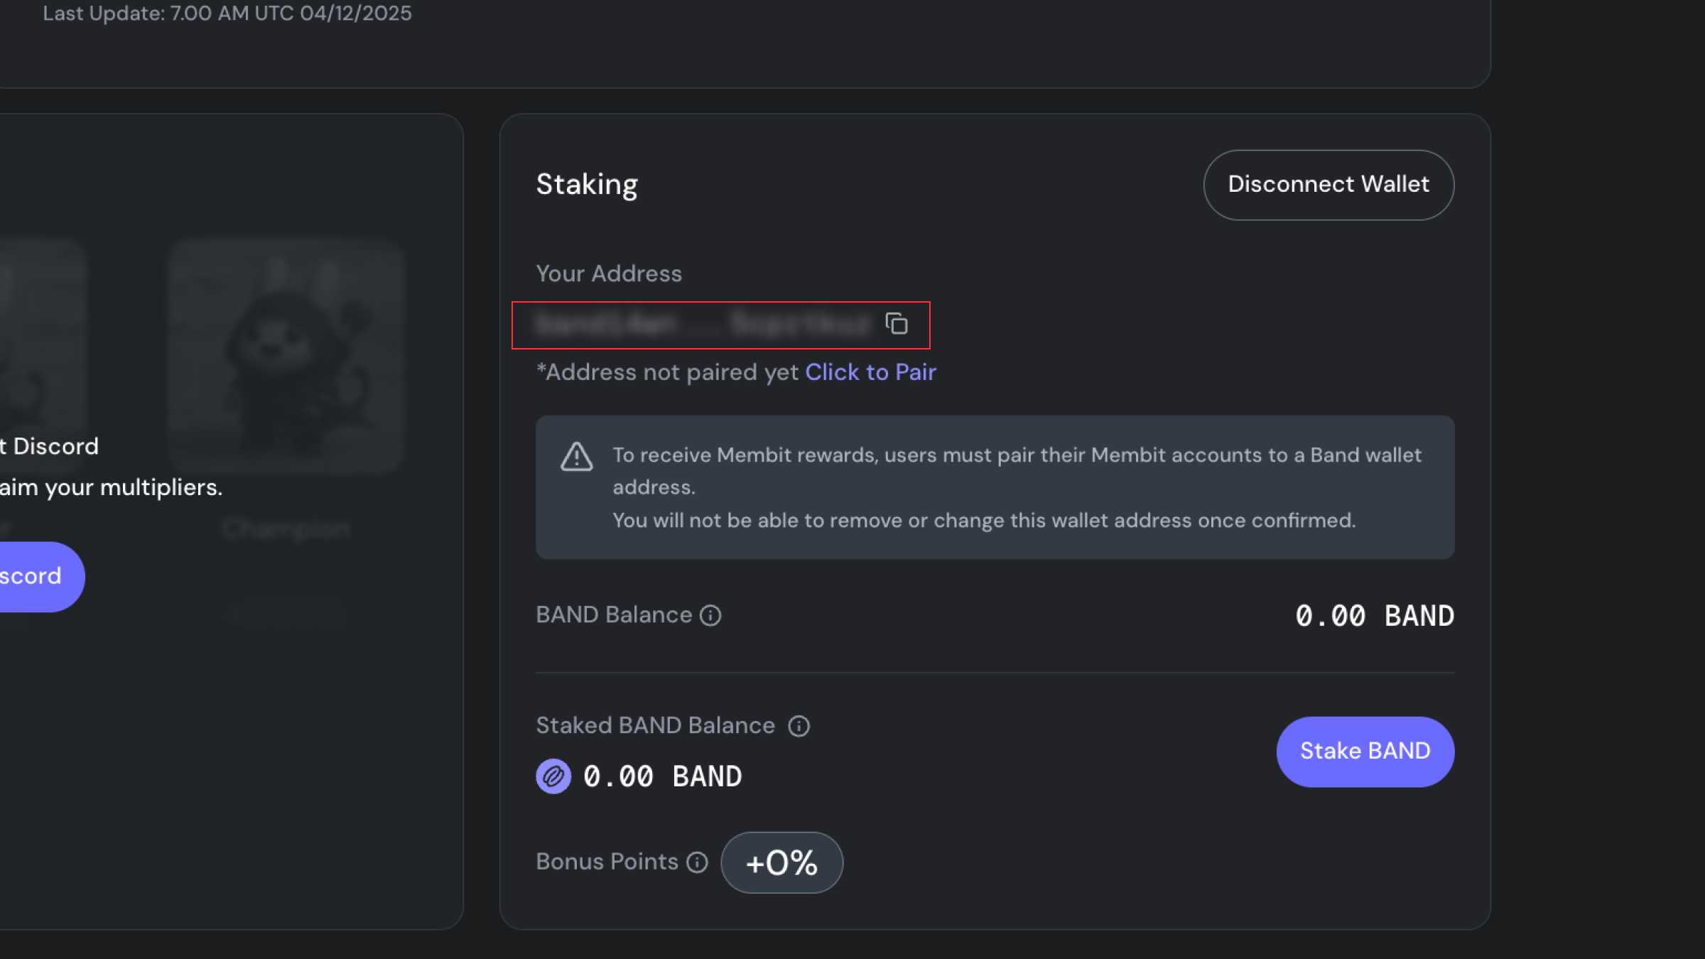Click the warning triangle icon in notice
1705x959 pixels.
(x=576, y=457)
